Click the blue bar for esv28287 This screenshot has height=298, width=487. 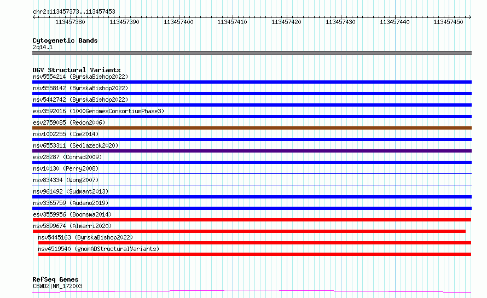(x=252, y=162)
